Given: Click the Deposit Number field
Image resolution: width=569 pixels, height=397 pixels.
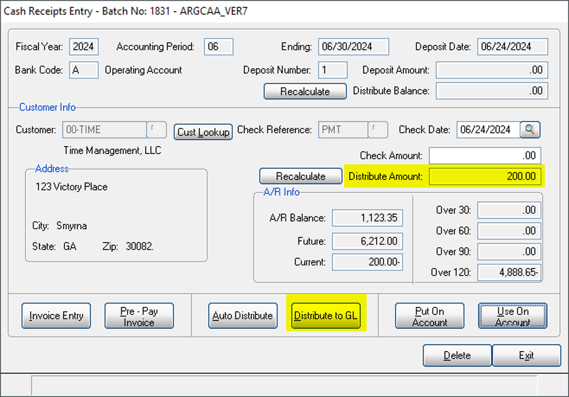Looking at the screenshot, I should [333, 70].
